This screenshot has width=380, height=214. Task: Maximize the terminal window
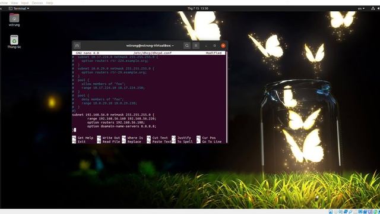[x=214, y=46]
